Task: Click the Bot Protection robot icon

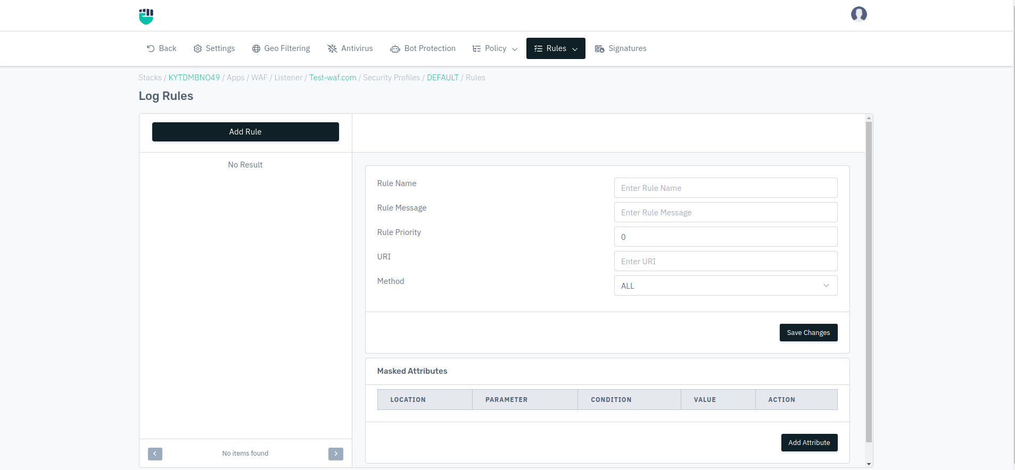Action: [x=395, y=48]
